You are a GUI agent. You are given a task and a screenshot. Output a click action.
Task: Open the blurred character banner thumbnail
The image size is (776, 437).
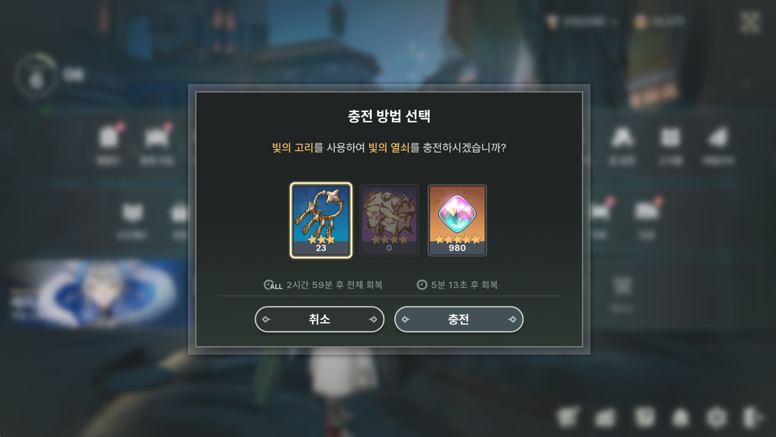[x=97, y=293]
